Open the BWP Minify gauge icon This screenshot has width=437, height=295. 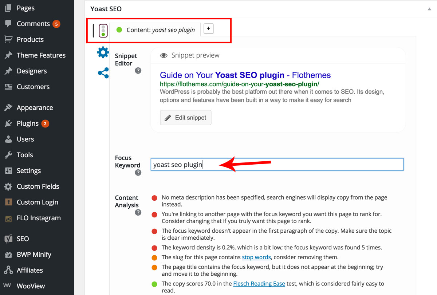8,255
